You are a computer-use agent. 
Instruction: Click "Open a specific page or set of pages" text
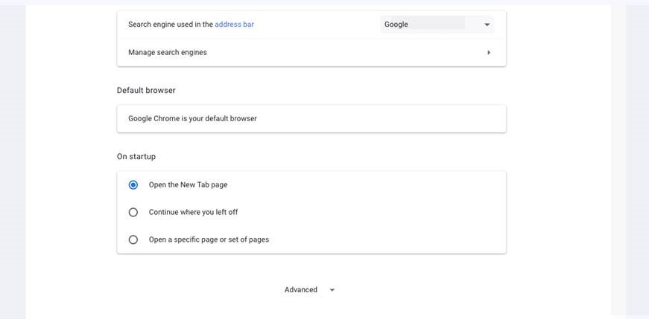click(209, 239)
